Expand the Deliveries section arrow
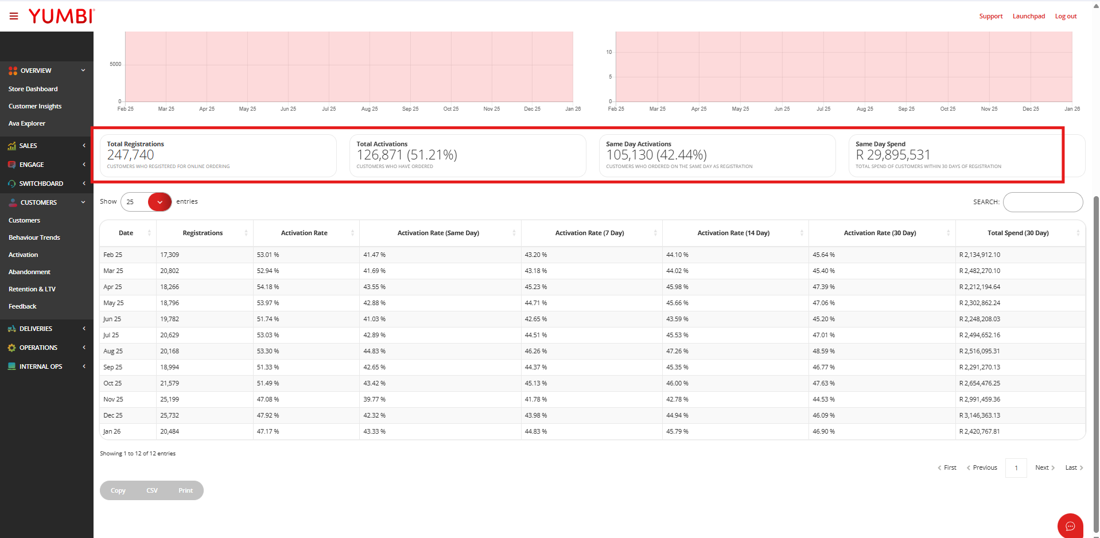Image resolution: width=1100 pixels, height=538 pixels. tap(84, 329)
